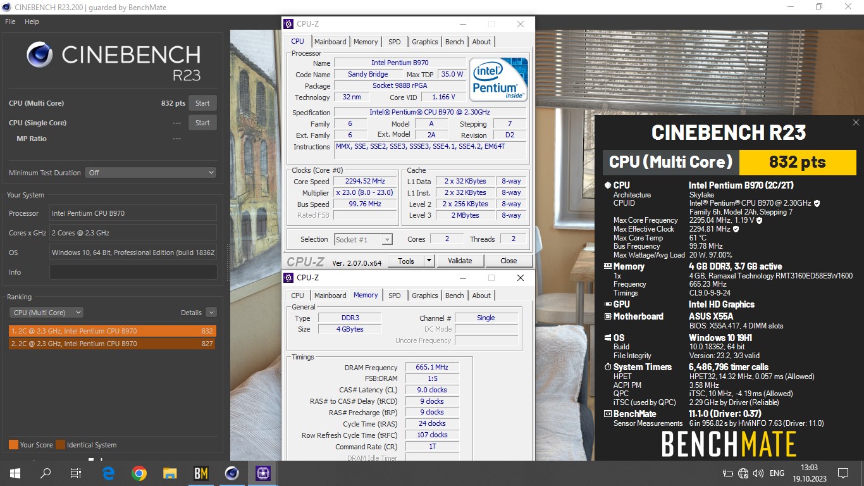This screenshot has height=486, width=864.
Task: Close the BenchMate result overlay
Action: coord(856,123)
